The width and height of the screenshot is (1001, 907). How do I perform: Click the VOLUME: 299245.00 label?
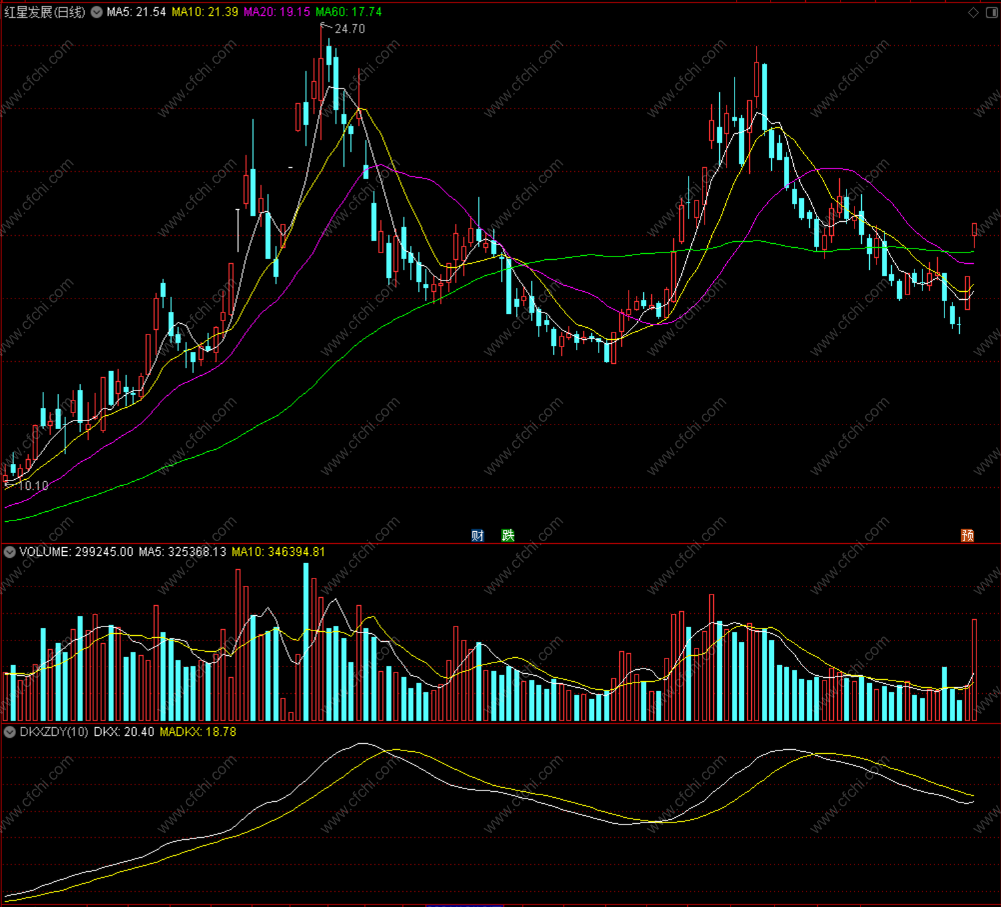pos(76,552)
